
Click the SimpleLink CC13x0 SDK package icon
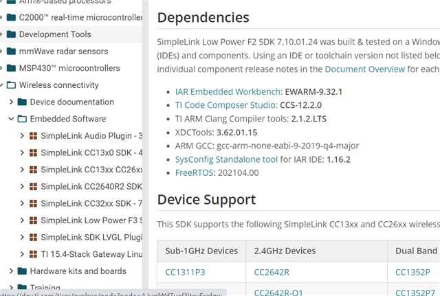click(x=32, y=152)
